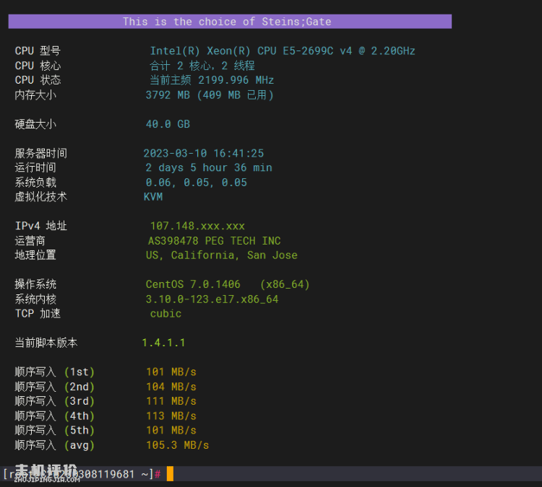
Task: Click kernel version '3.10.0-123.el7.x86_64'
Action: pos(212,299)
